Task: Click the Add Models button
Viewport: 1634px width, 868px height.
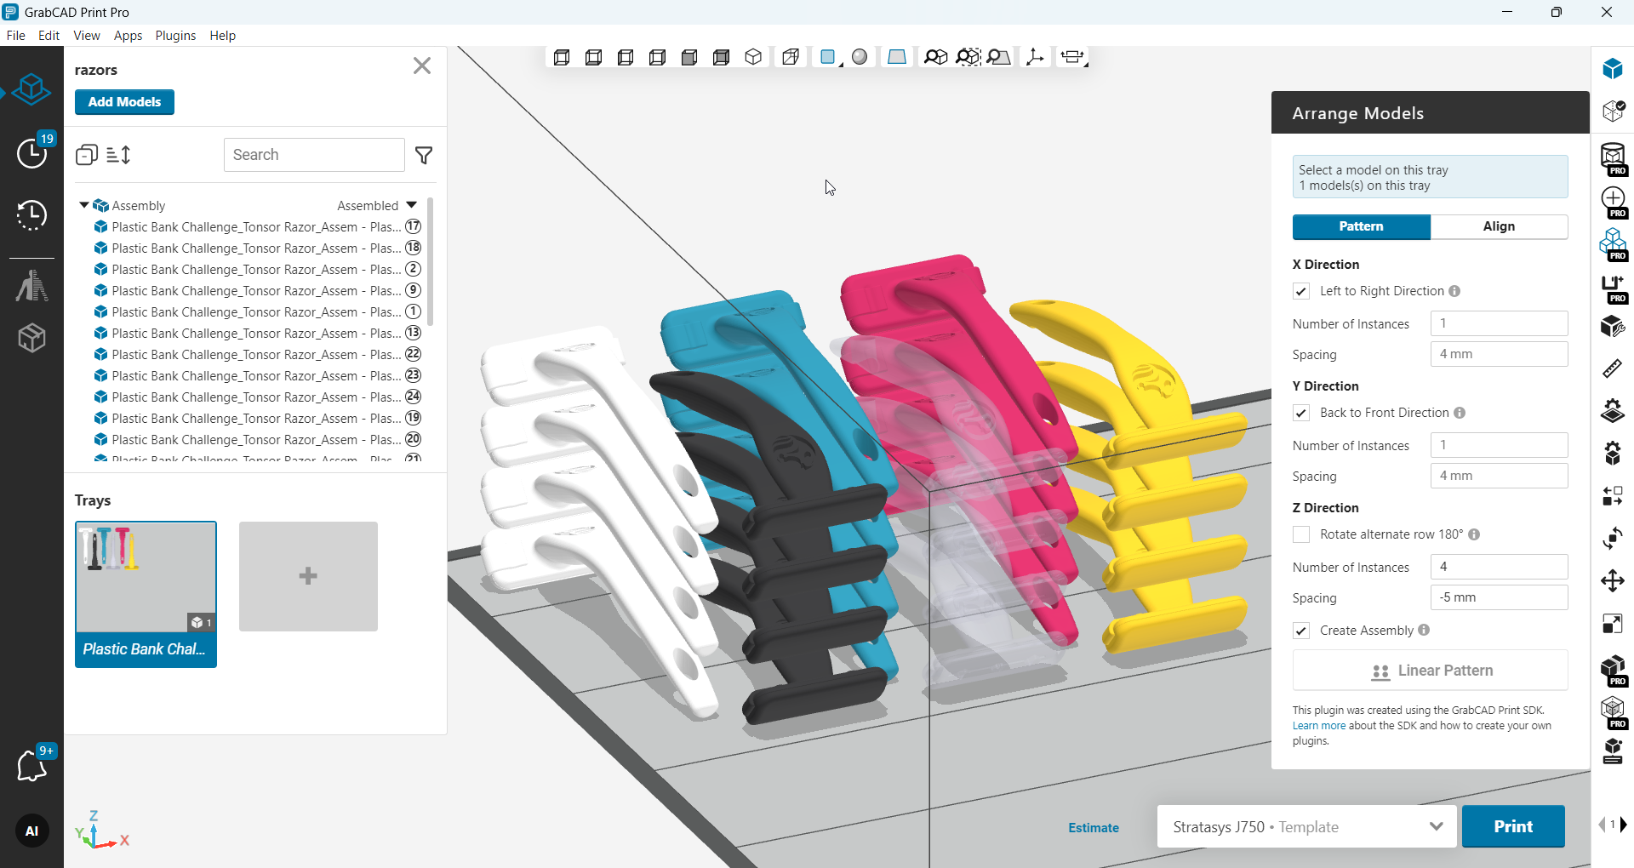Action: click(124, 102)
